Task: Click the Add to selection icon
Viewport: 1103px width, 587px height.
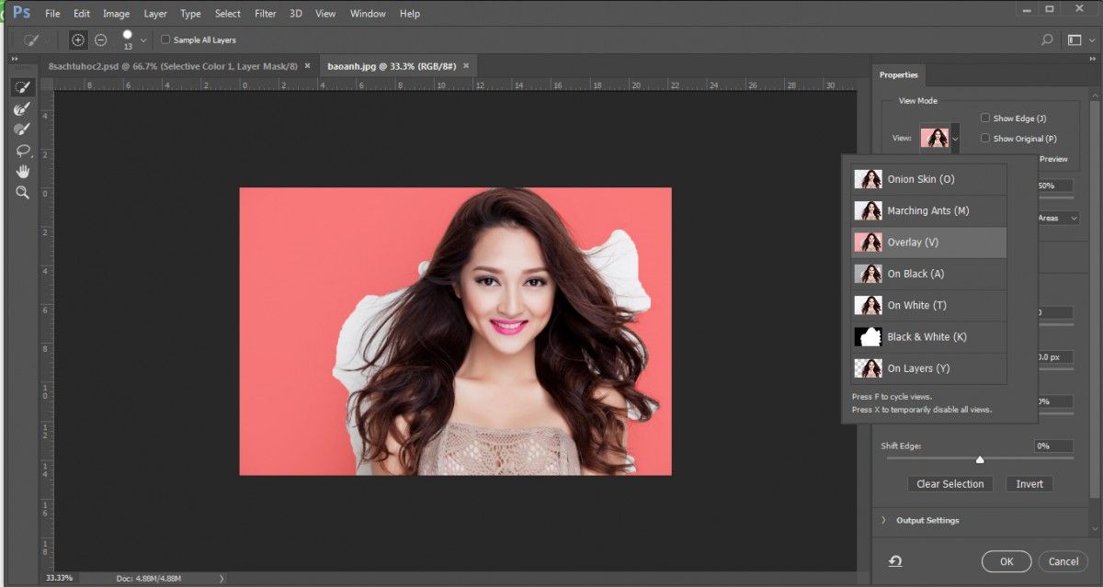Action: (78, 40)
